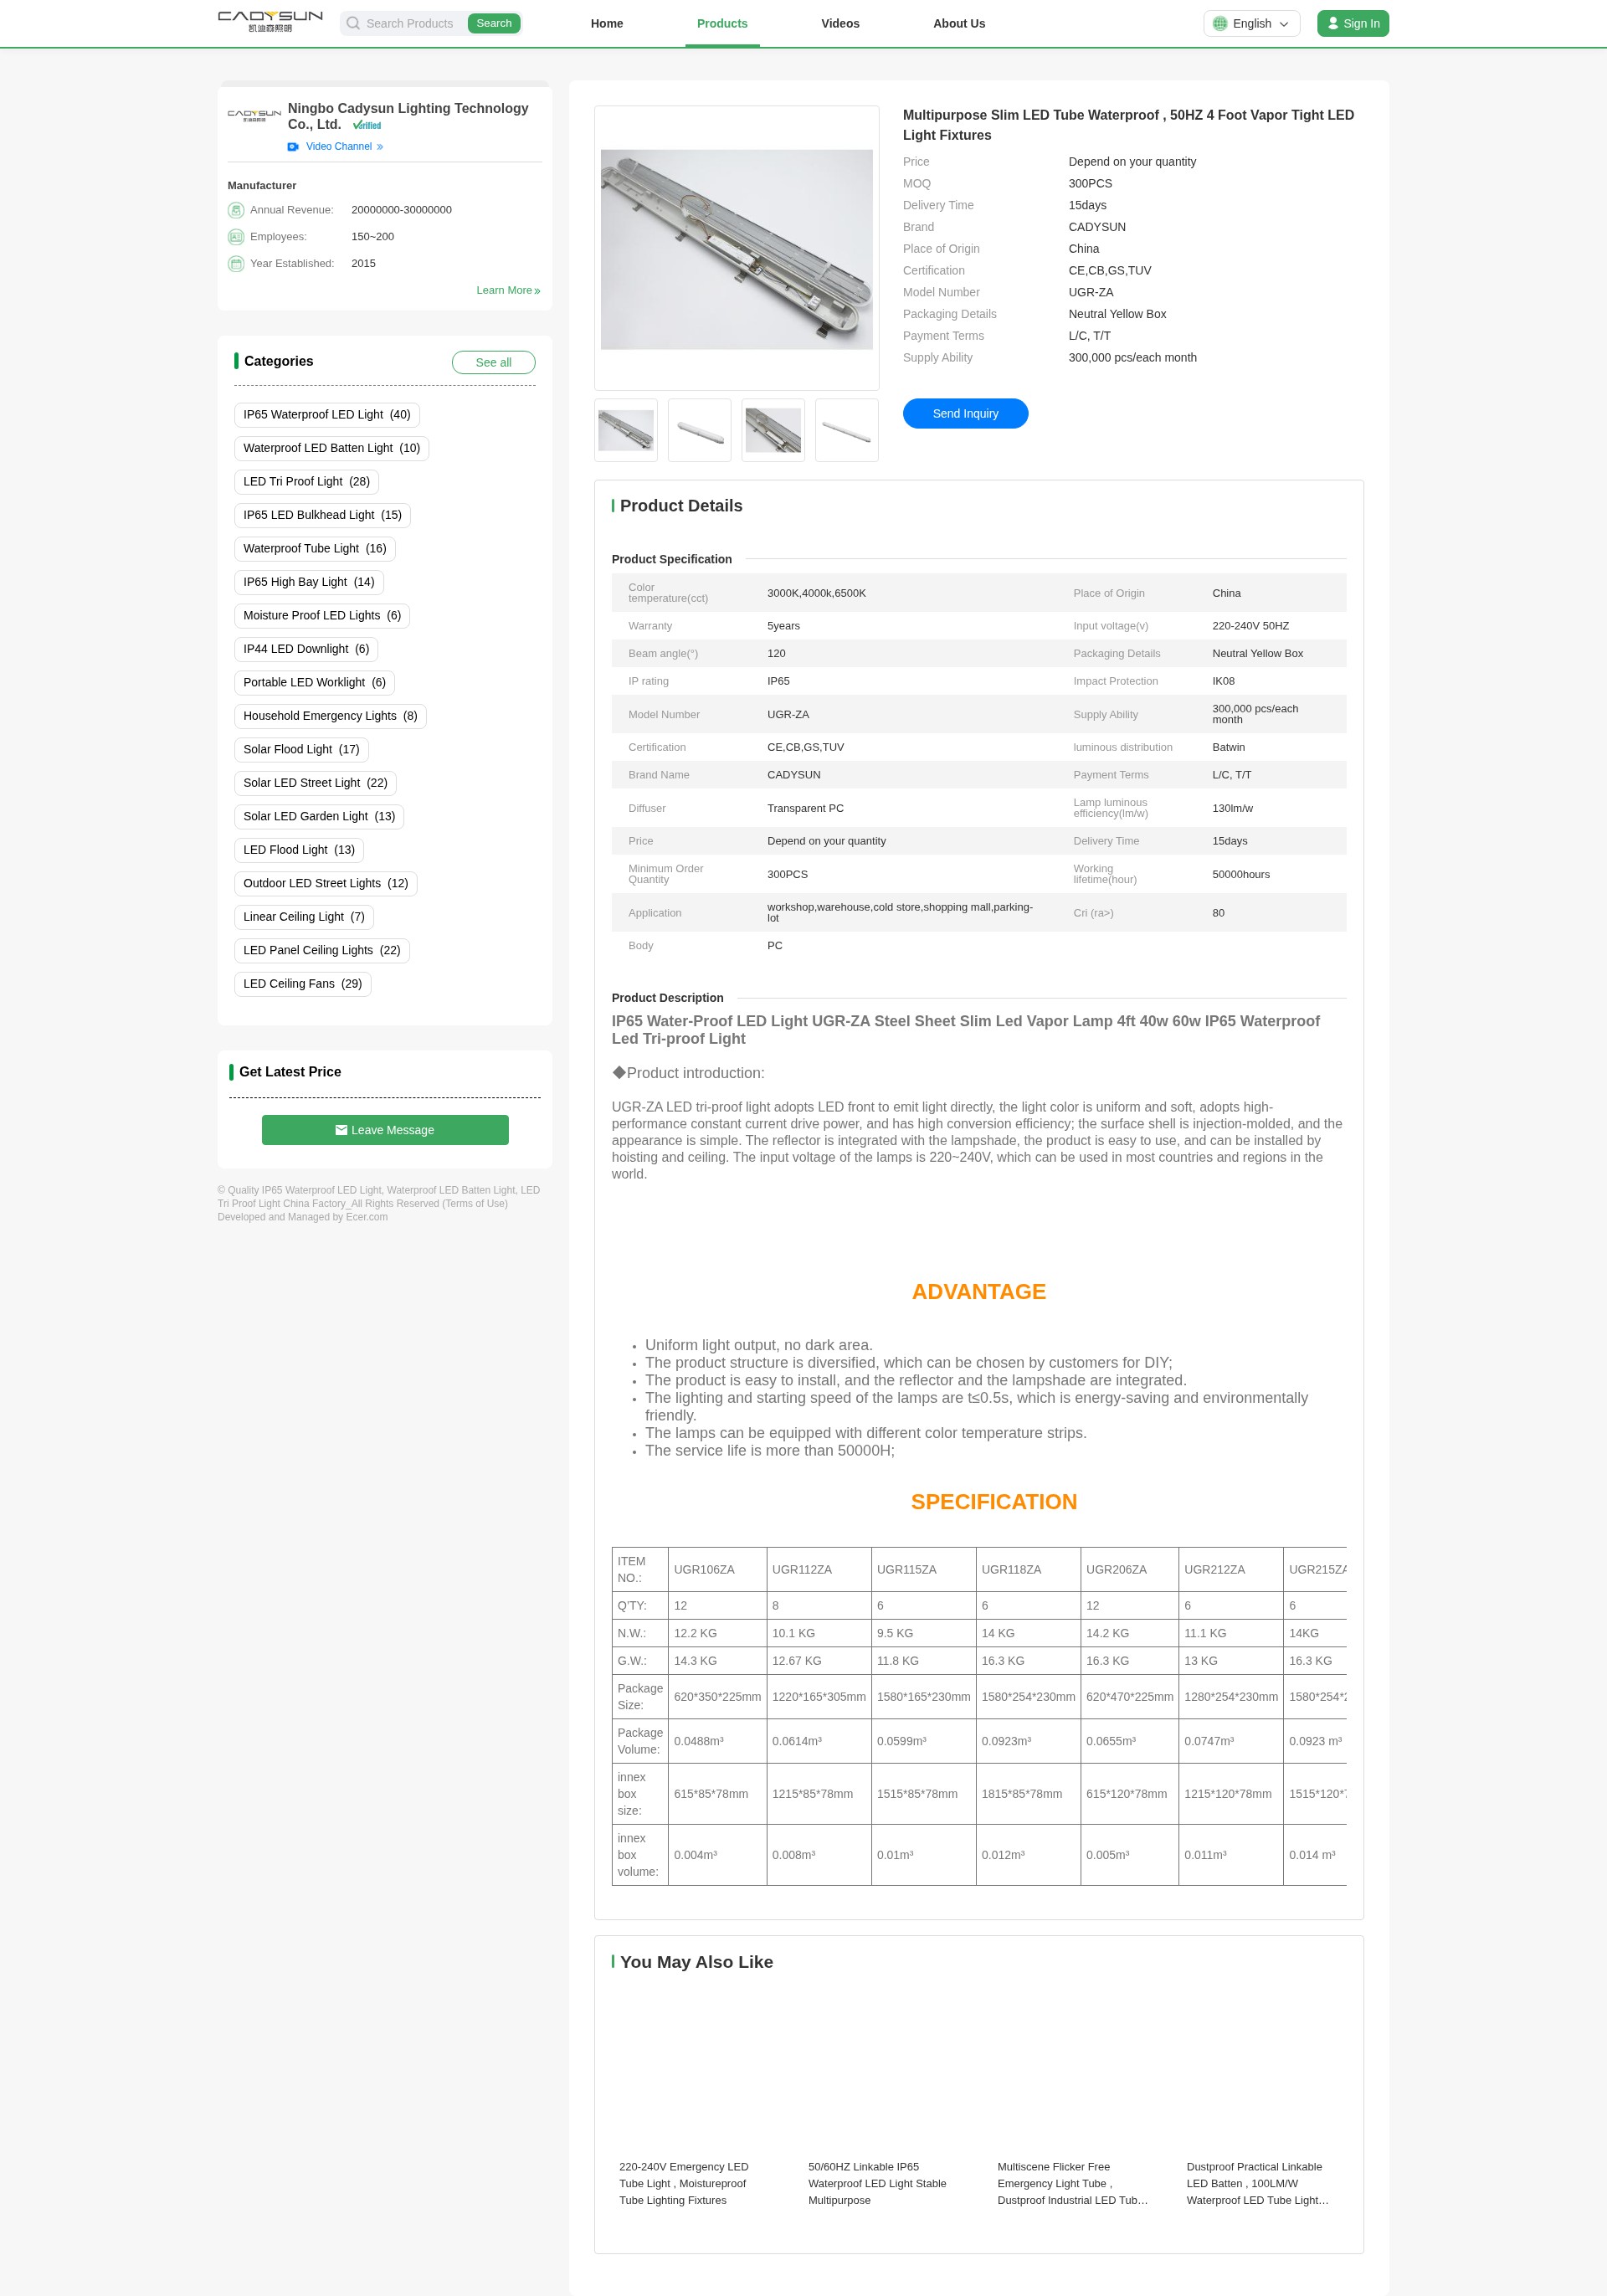Open Solar LED Street Light category
This screenshot has height=2296, width=1607.
tap(316, 783)
